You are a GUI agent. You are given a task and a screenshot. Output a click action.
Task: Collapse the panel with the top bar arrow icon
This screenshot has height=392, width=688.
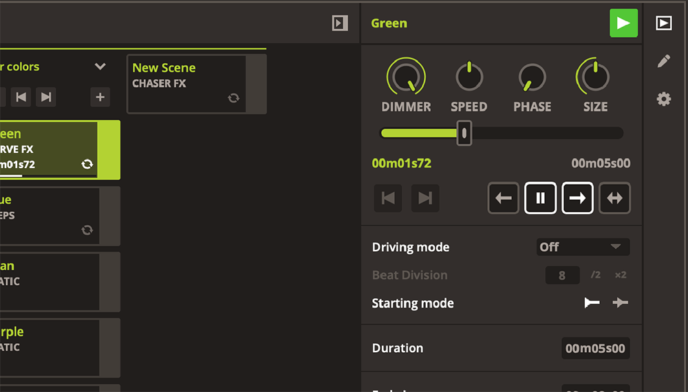click(340, 23)
